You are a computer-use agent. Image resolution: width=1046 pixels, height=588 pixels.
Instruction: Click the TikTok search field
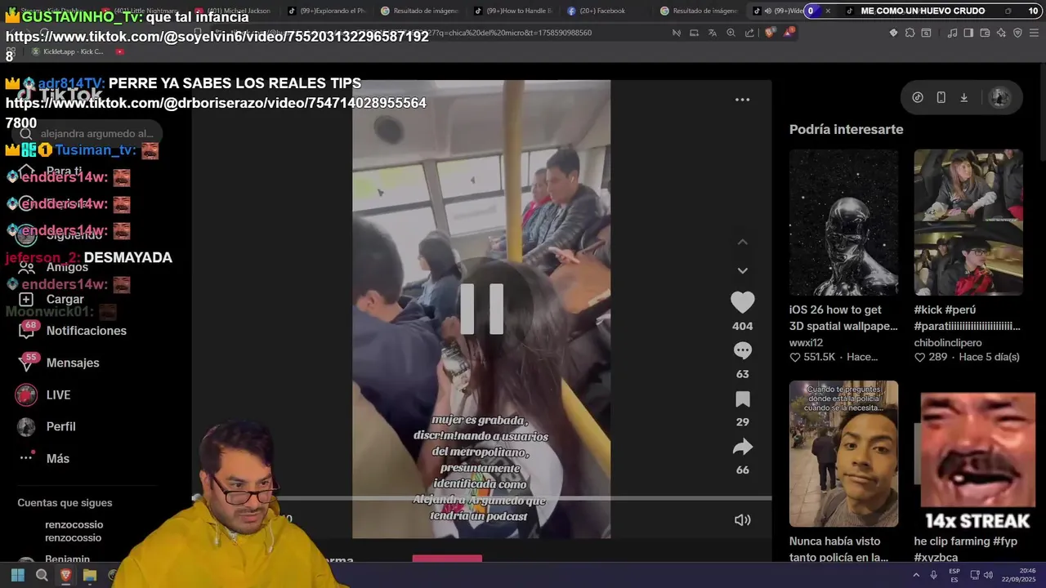pos(88,133)
